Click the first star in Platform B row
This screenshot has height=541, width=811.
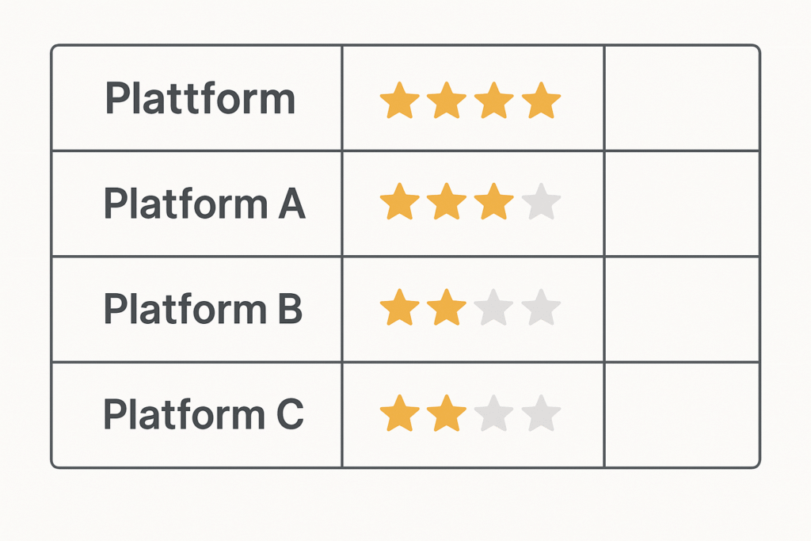click(399, 308)
